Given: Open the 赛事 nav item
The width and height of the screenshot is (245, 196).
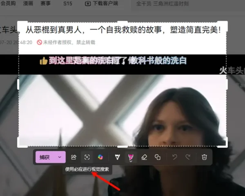Looking at the screenshot, I should pos(45,3).
